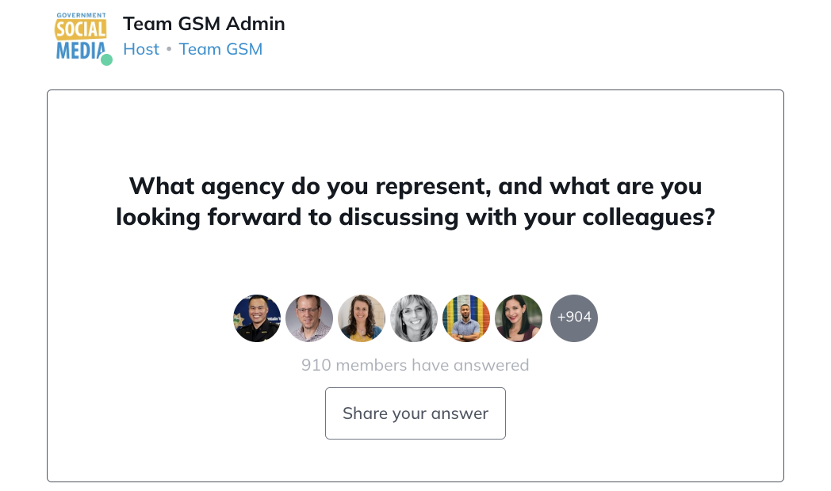Viewport: 831px width, 491px height.
Task: Open the avatar with rainbow background
Action: click(466, 318)
